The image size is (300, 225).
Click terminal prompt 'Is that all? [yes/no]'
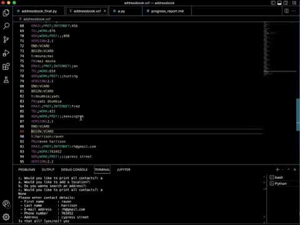coord(44,221)
